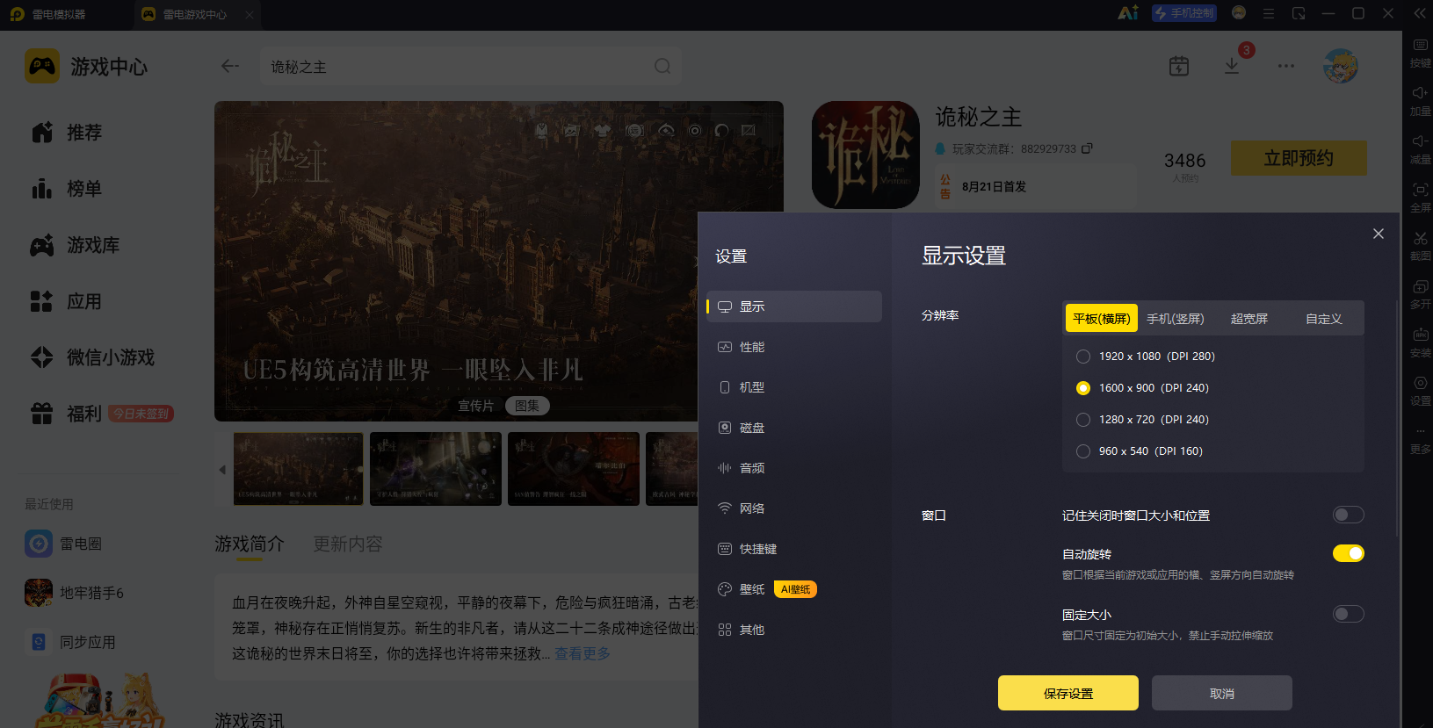Open 其他 settings category
The height and width of the screenshot is (728, 1433).
(794, 630)
